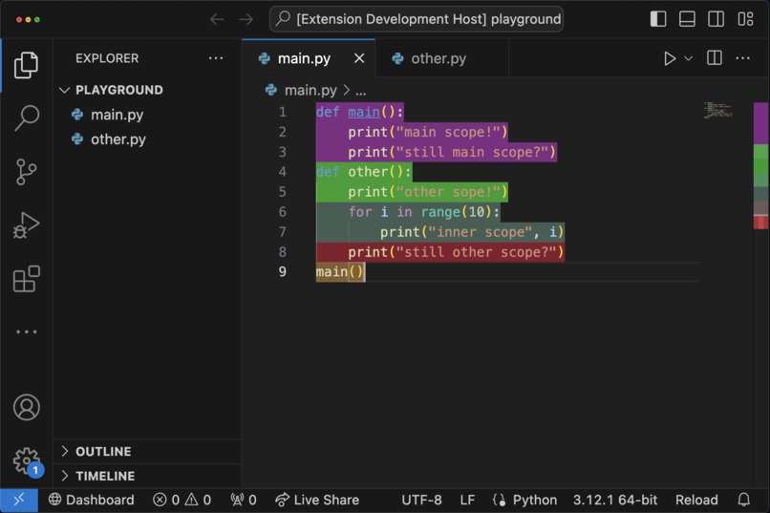Viewport: 770px width, 513px height.
Task: Split the editor to the right
Action: (x=714, y=58)
